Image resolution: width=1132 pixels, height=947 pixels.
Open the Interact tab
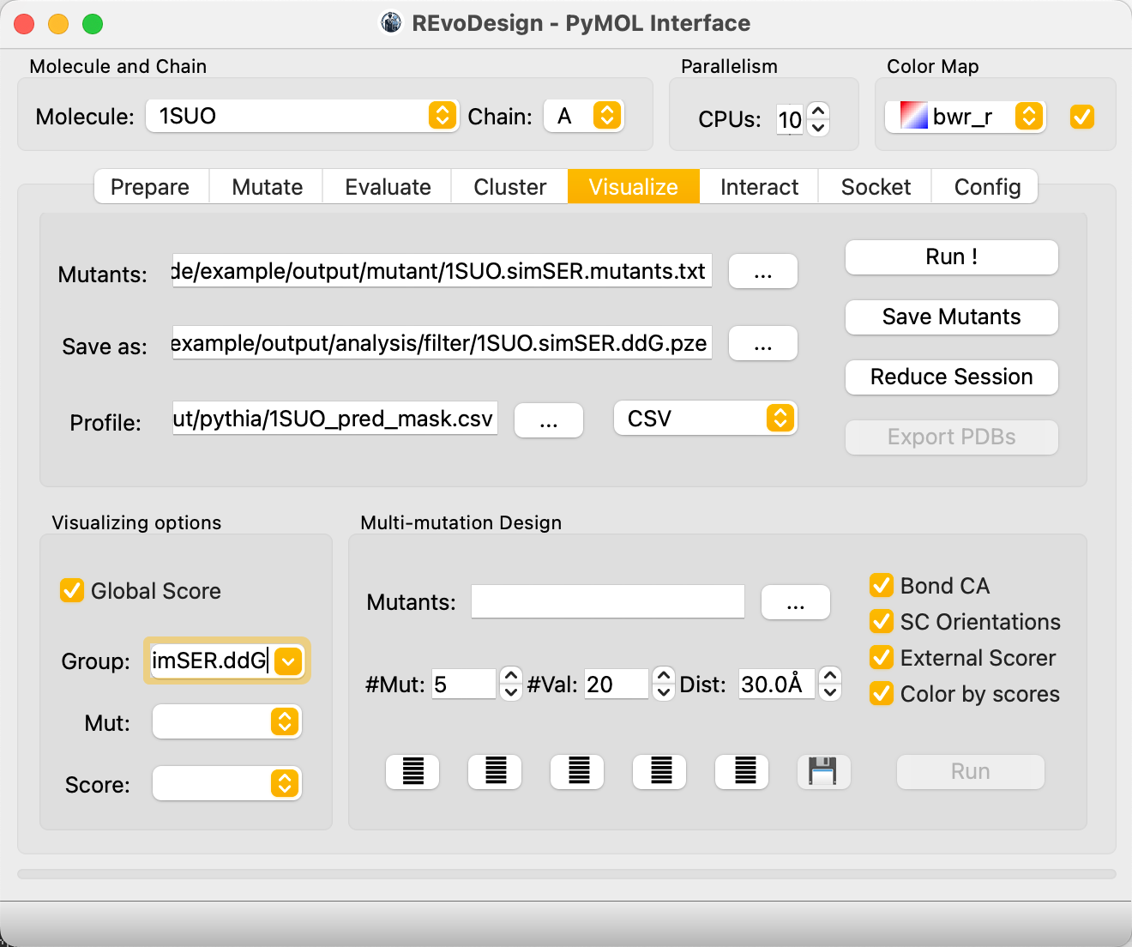click(759, 187)
